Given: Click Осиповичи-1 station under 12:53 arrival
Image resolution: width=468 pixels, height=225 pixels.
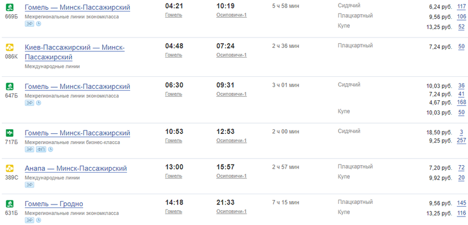Looking at the screenshot, I should pyautogui.click(x=232, y=141).
